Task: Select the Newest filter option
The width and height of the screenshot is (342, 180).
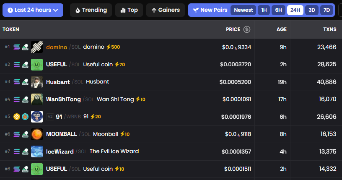Action: tap(244, 10)
